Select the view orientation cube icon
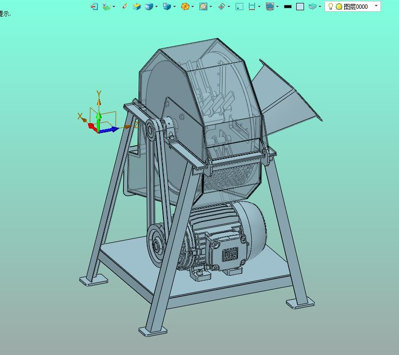This screenshot has height=355, width=399. click(166, 6)
